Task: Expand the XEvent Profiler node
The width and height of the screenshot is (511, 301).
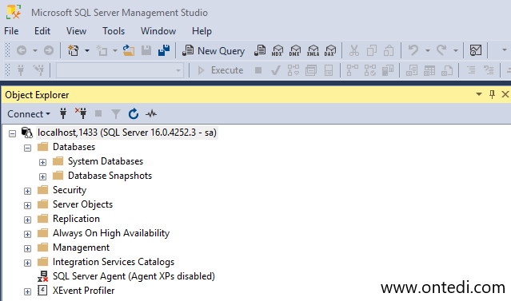Action: tap(28, 291)
